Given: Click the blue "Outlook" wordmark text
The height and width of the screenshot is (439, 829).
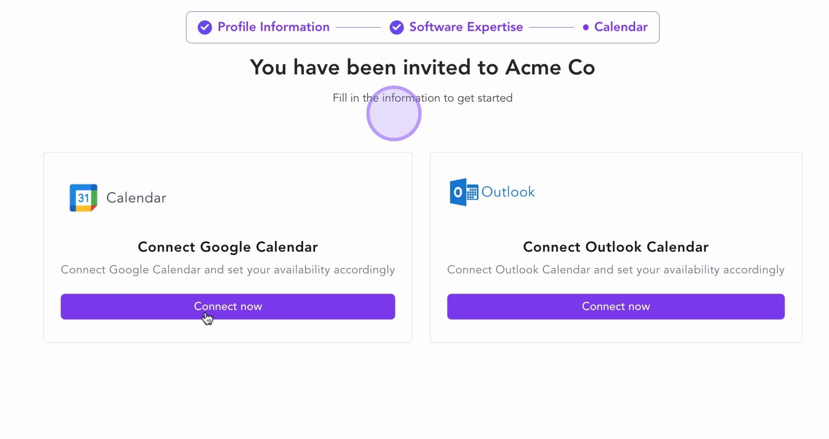Looking at the screenshot, I should click(x=508, y=192).
